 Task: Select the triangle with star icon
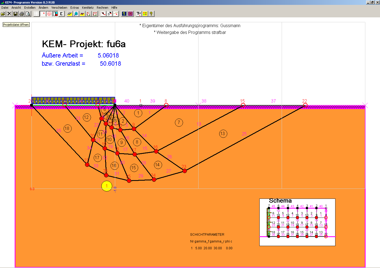(95, 14)
